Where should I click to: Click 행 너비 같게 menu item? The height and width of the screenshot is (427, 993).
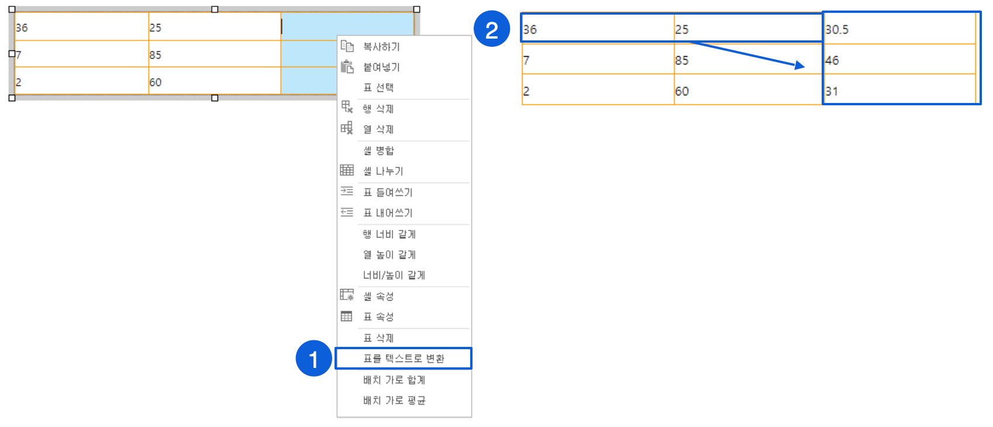pyautogui.click(x=389, y=234)
